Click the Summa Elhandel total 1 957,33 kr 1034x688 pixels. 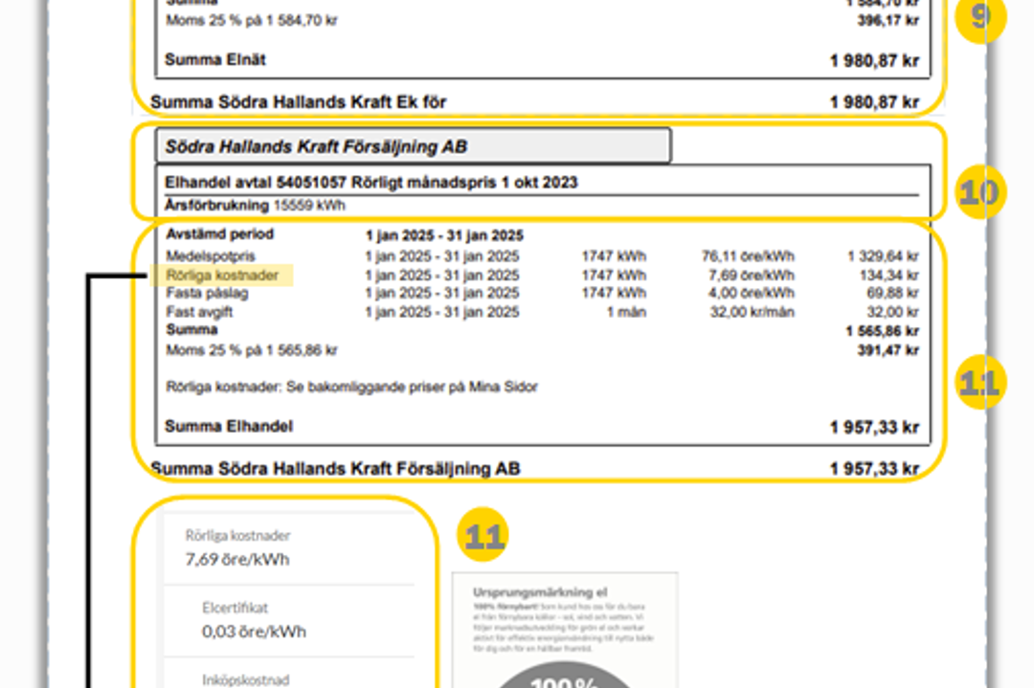point(873,428)
